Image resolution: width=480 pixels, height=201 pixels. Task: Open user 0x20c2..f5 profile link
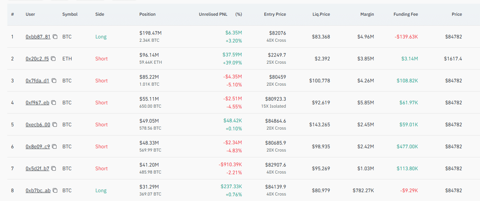[x=37, y=59]
